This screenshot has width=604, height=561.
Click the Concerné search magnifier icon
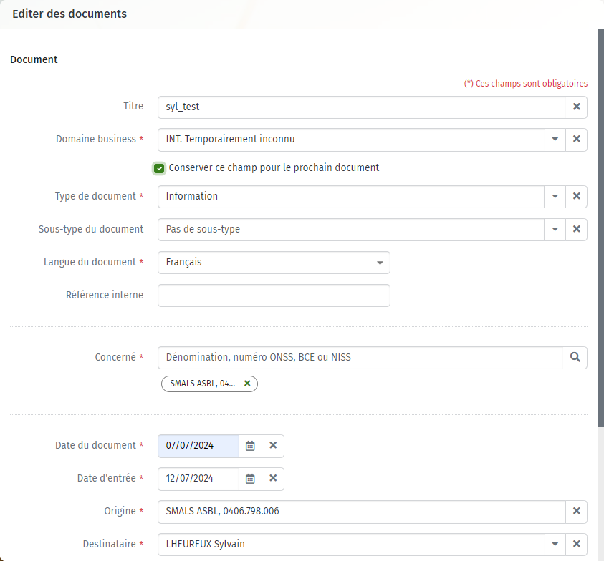click(x=575, y=358)
